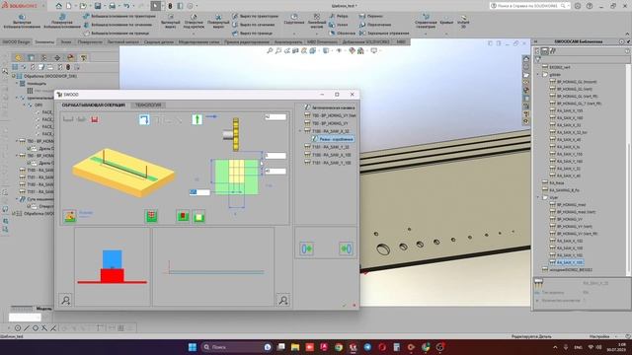Select the highlighted Резка sub-item in tree
This screenshot has height=355, width=632.
(x=333, y=139)
